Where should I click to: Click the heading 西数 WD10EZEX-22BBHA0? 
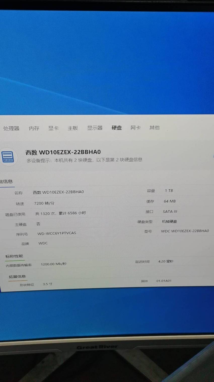63,152
